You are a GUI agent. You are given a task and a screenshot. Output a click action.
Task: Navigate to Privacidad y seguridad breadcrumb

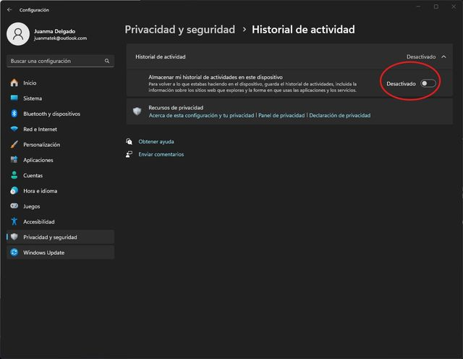coord(179,30)
